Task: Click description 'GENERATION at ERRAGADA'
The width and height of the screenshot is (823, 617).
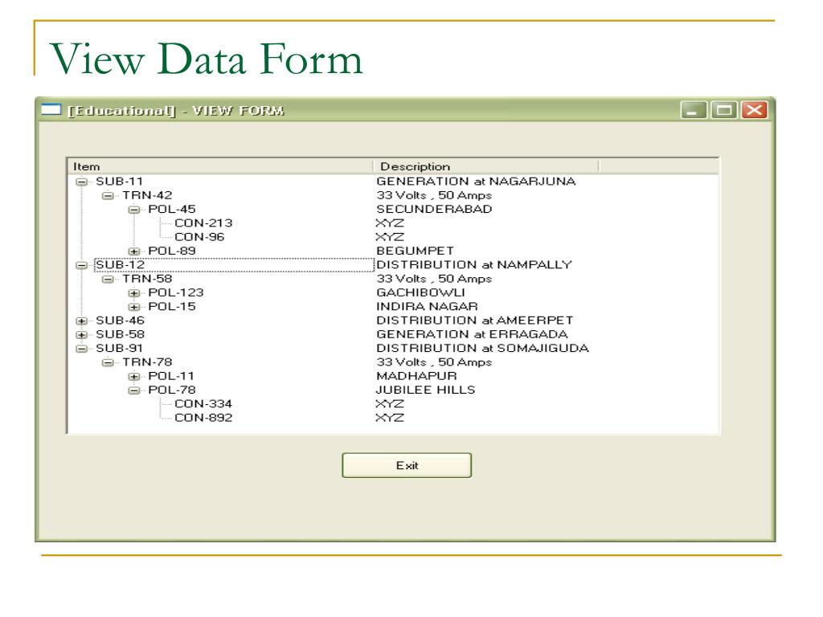Action: coord(472,334)
